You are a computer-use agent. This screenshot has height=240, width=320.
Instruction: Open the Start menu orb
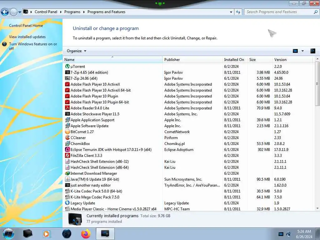click(x=8, y=234)
